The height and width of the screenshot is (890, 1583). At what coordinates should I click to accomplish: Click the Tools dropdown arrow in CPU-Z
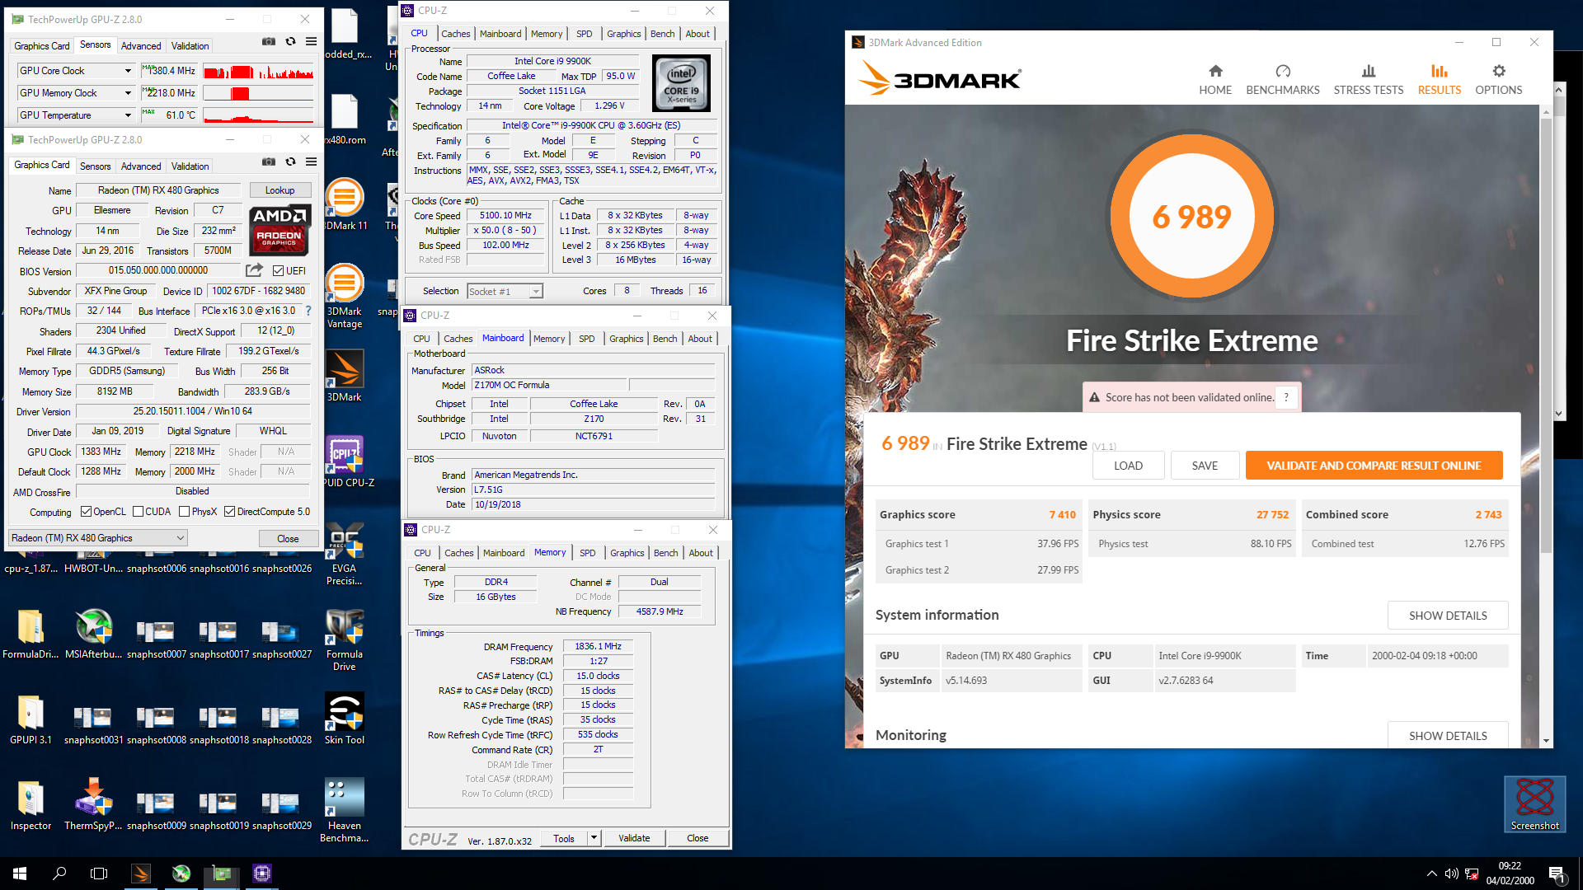pyautogui.click(x=594, y=838)
